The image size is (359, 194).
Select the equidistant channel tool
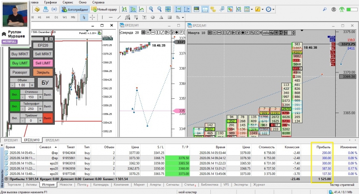pos(127,17)
